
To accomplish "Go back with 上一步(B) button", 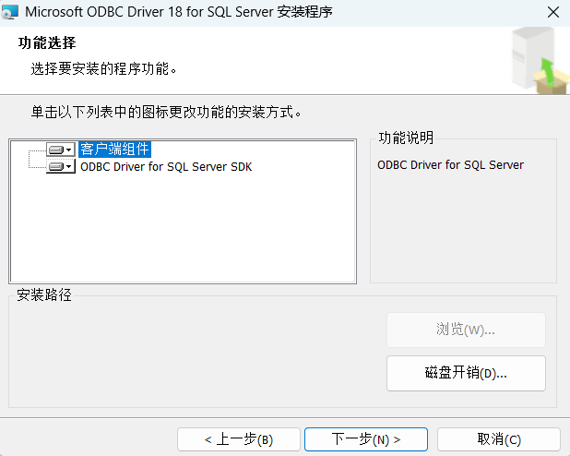I will pos(239,439).
